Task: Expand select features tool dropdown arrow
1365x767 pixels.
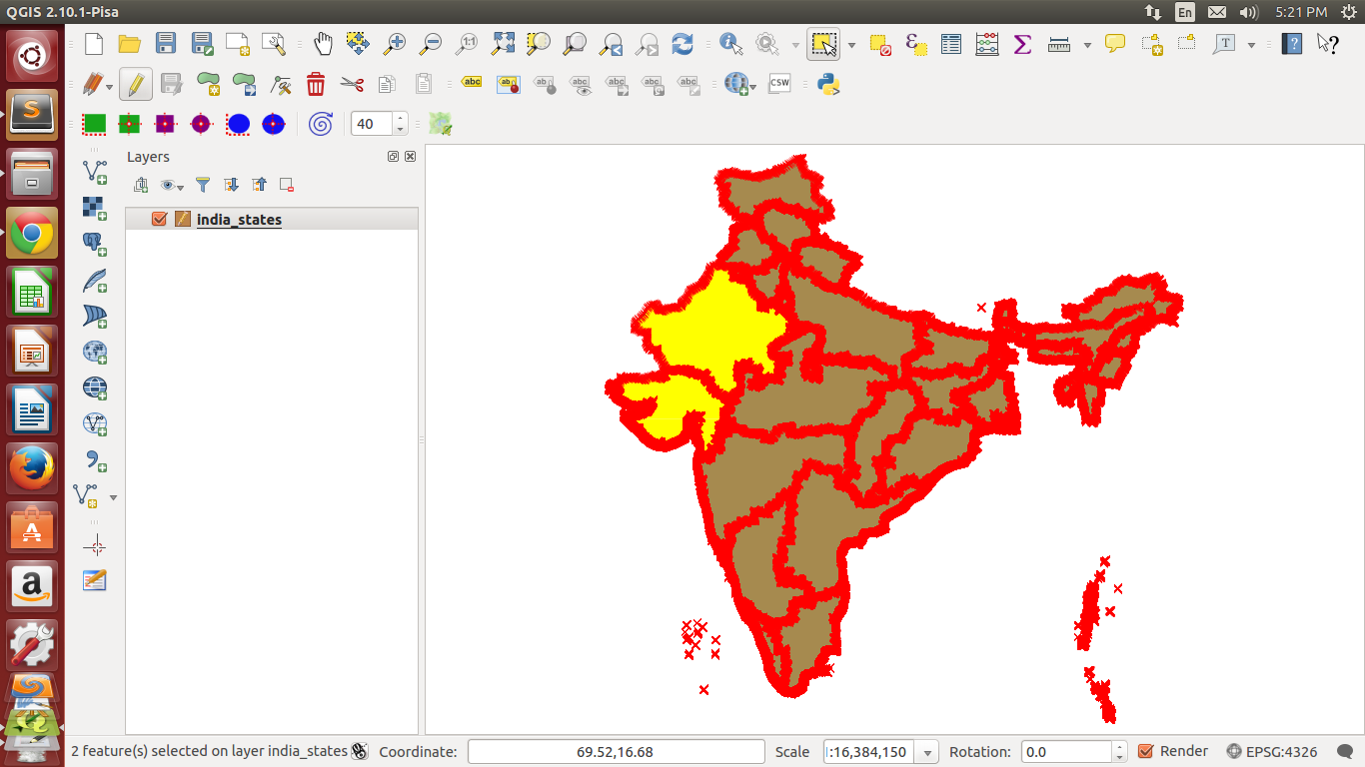Action: tap(851, 45)
